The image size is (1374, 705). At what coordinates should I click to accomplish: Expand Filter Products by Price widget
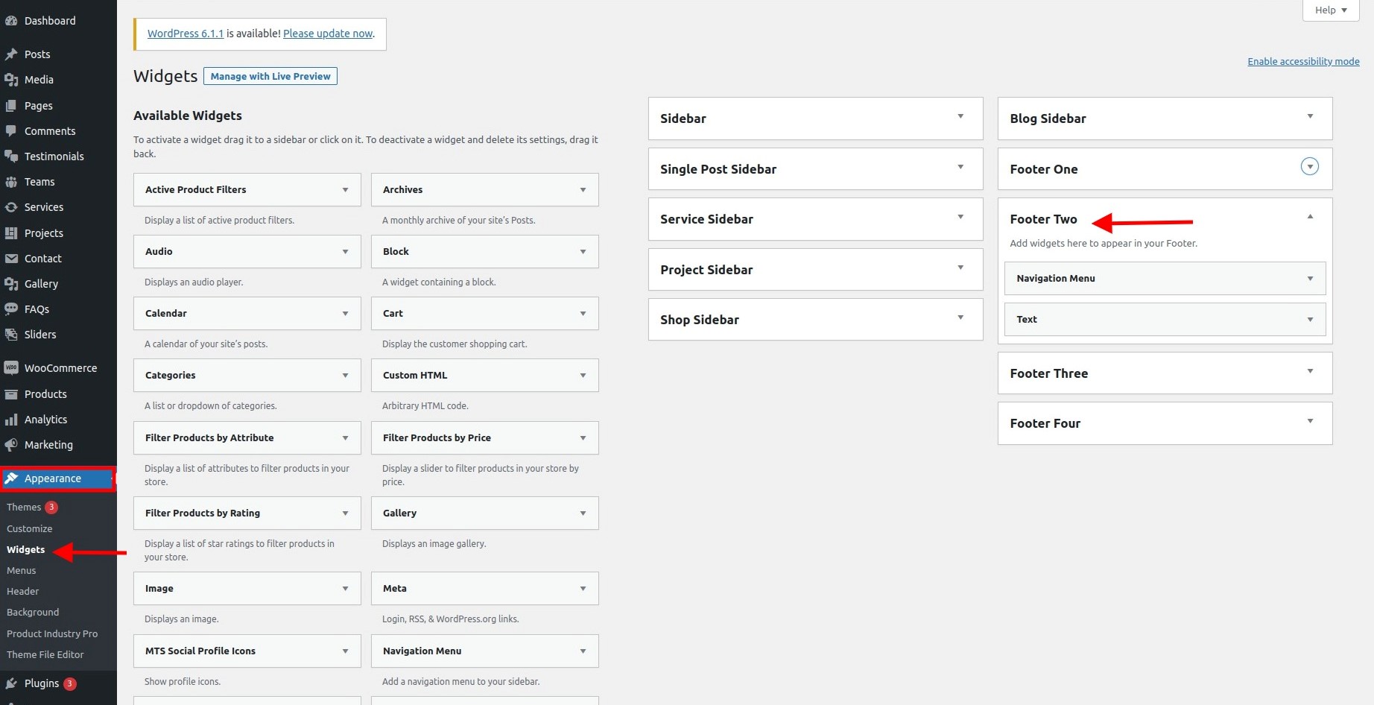tap(583, 438)
